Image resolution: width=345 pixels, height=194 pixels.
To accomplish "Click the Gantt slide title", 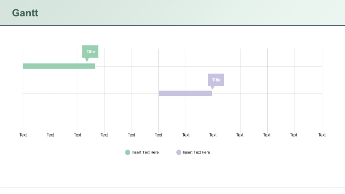I will (25, 13).
